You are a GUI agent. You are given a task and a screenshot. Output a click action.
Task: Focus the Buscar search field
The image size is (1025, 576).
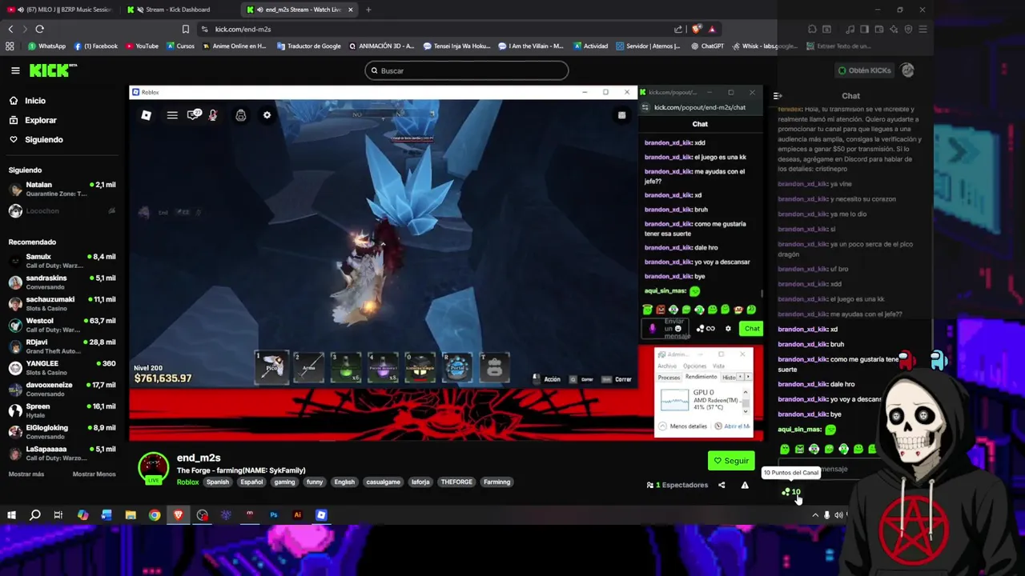click(x=467, y=70)
